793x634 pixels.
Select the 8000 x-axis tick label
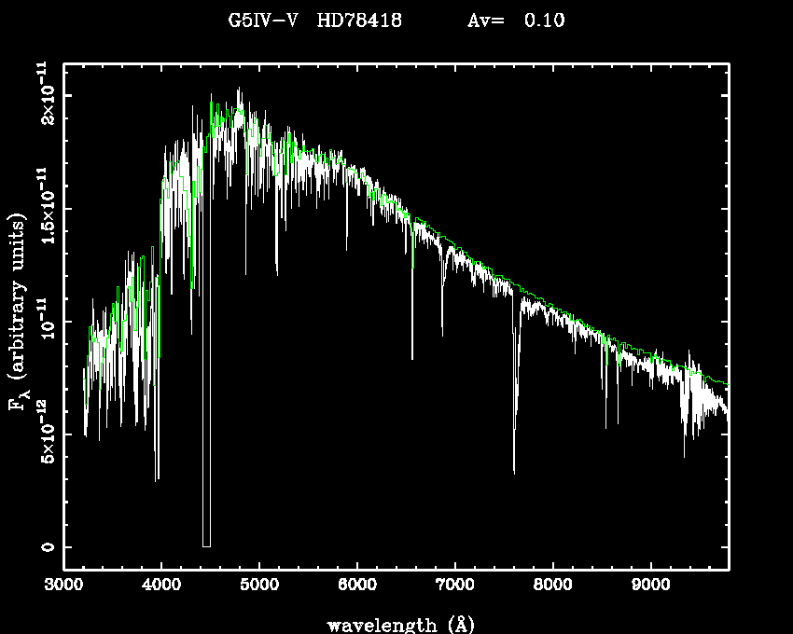coord(552,586)
